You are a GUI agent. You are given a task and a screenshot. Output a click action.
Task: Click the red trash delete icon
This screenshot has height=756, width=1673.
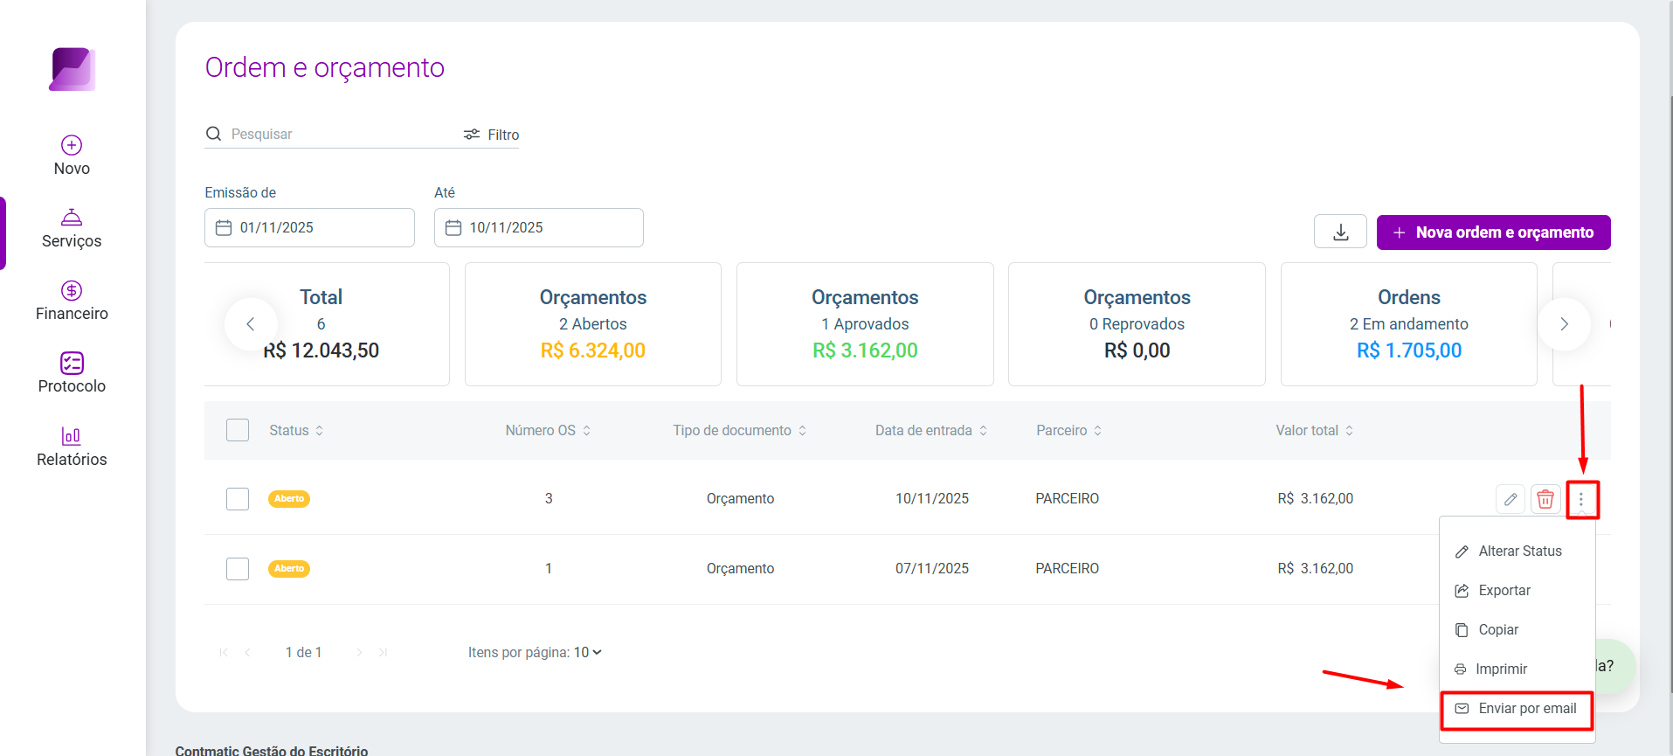coord(1545,499)
